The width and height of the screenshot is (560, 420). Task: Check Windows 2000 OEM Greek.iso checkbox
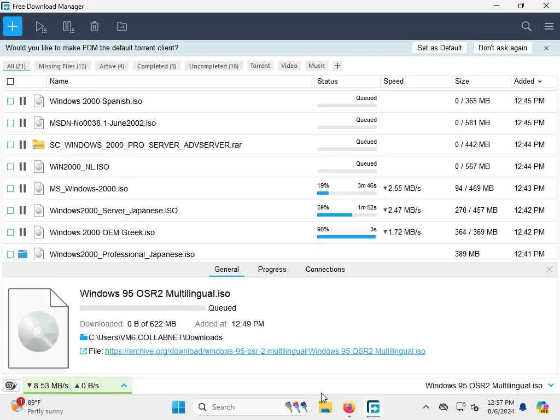[10, 232]
